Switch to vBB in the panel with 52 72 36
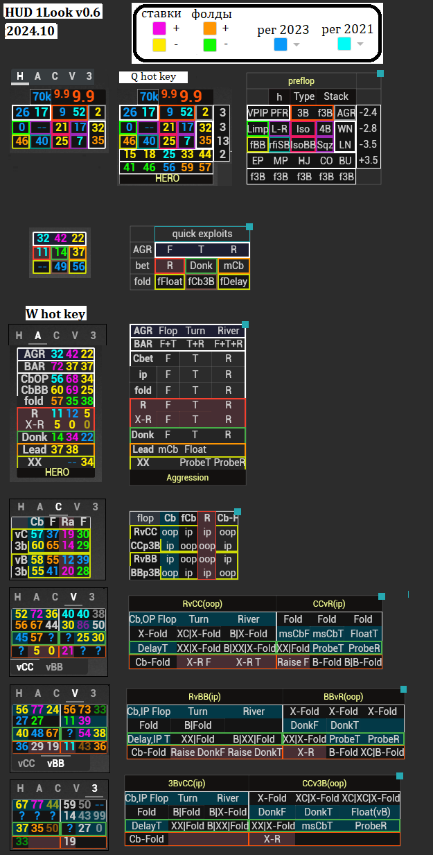 click(x=54, y=667)
